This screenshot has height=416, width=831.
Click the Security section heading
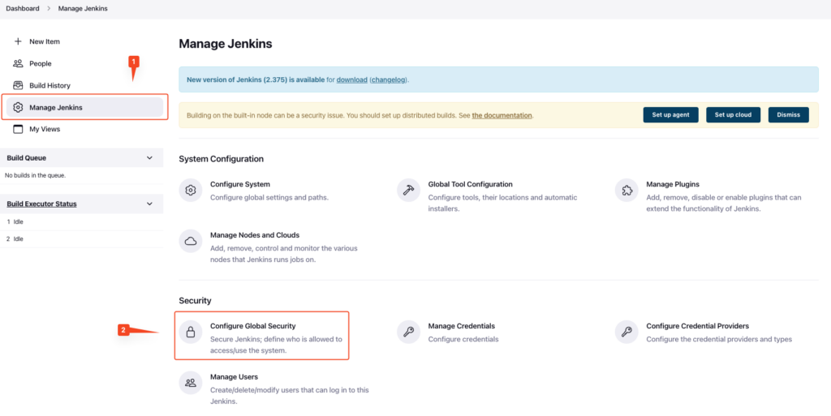(195, 301)
